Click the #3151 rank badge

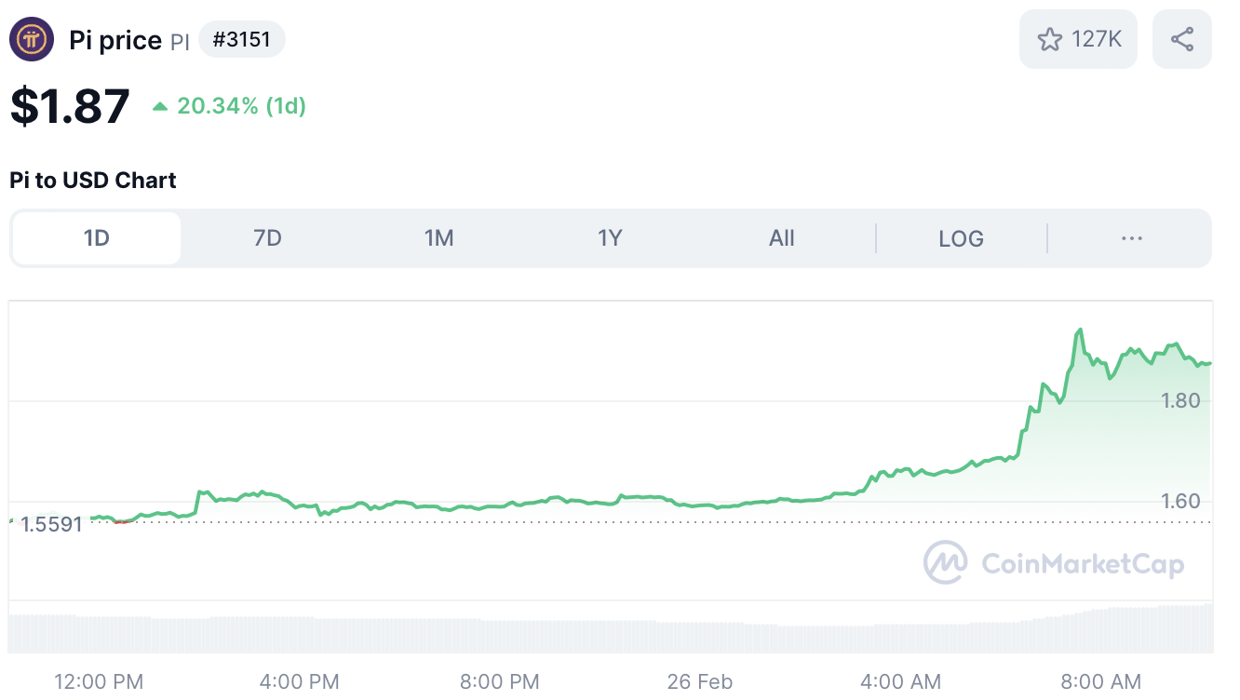[x=242, y=40]
